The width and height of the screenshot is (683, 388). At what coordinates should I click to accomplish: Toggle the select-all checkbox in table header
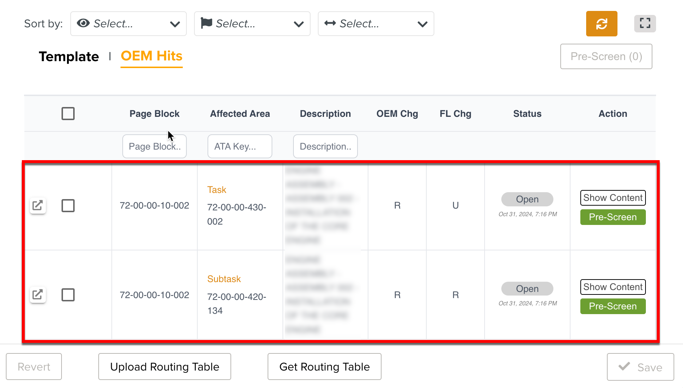(68, 114)
